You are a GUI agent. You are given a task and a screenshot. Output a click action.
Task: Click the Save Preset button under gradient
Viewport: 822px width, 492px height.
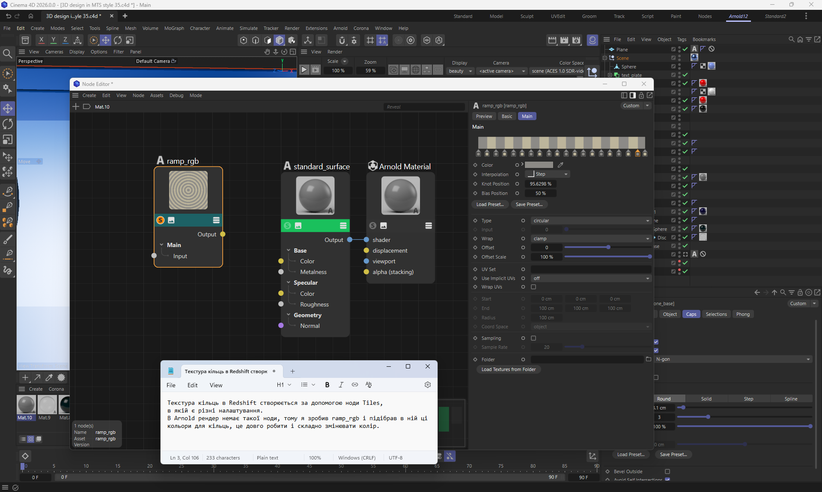(x=529, y=204)
